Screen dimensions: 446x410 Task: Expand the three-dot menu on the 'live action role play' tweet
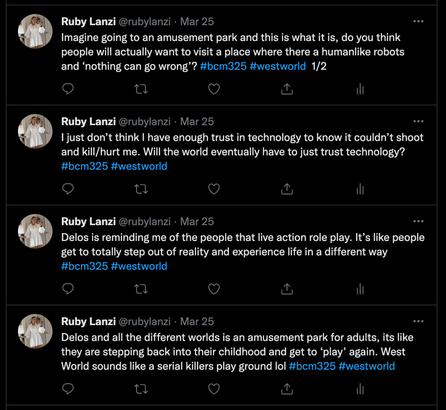point(418,221)
